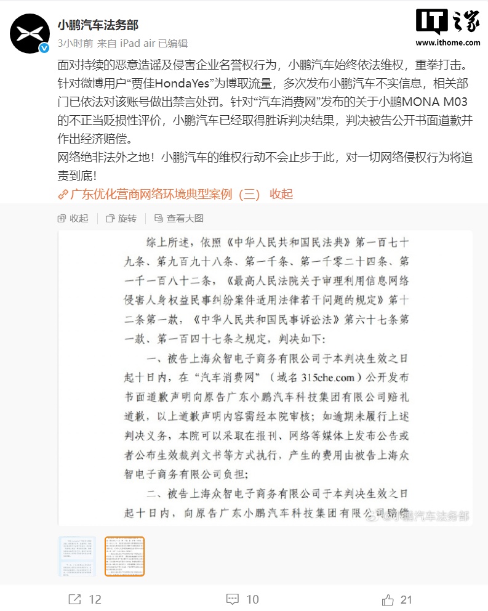Click the view large image icon

159,218
